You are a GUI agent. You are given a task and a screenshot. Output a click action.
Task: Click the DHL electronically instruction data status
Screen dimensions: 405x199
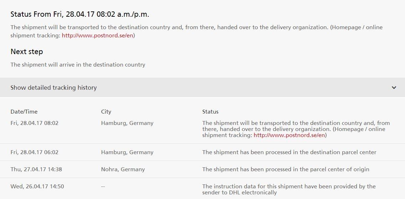(x=289, y=189)
